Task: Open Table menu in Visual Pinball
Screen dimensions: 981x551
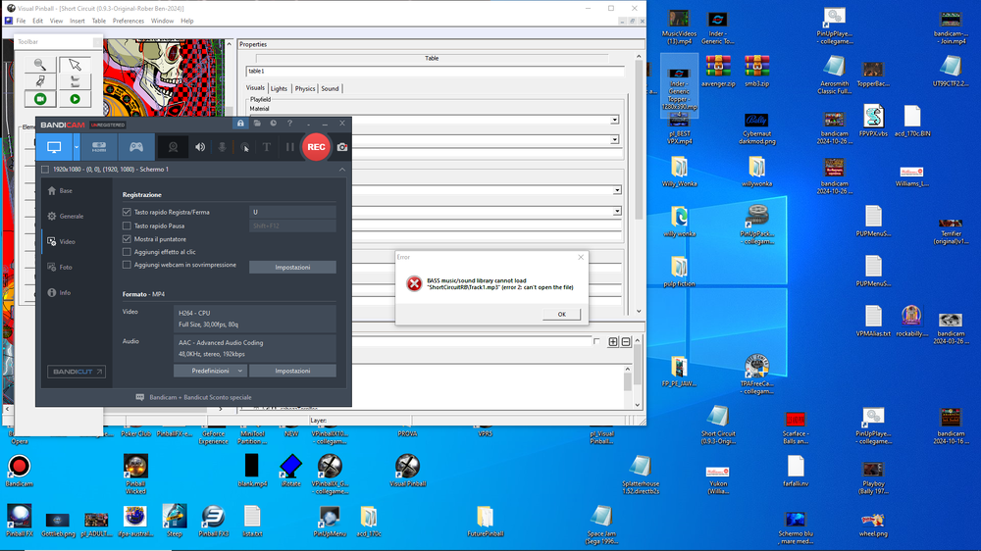Action: 99,21
